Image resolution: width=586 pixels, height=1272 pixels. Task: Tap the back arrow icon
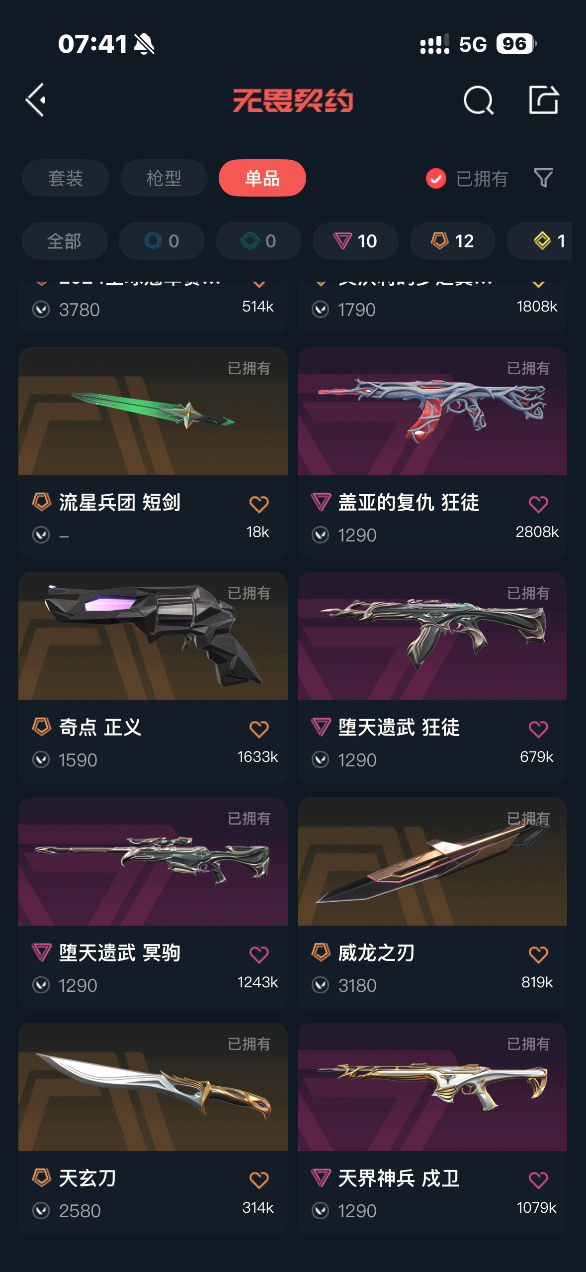point(36,100)
